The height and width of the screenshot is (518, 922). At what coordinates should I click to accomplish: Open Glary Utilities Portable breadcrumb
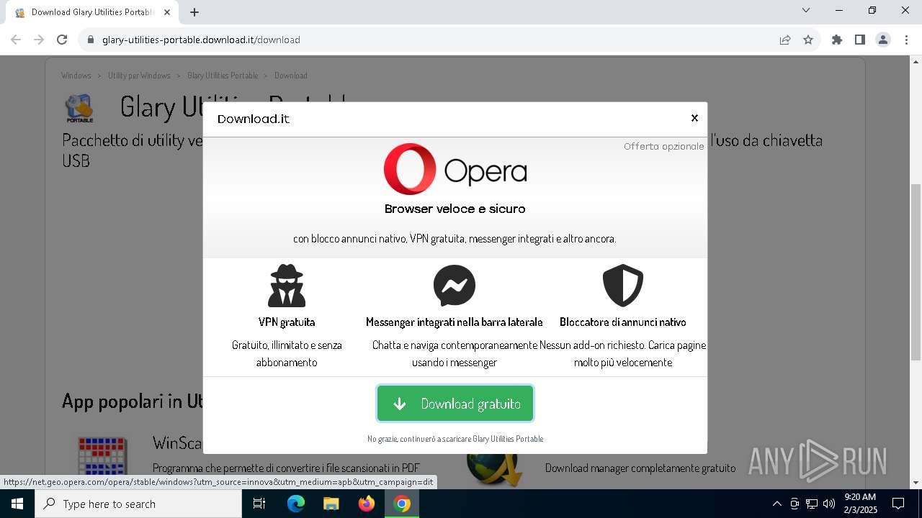tap(223, 76)
